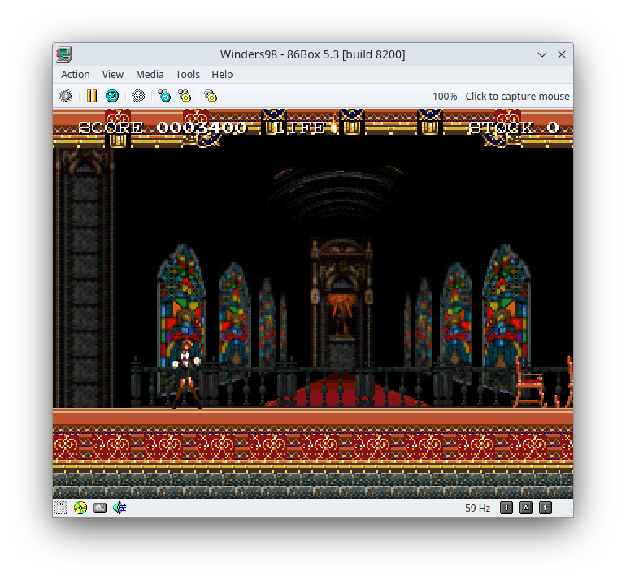The width and height of the screenshot is (626, 580).
Task: Expand the Help menu
Action: (222, 74)
